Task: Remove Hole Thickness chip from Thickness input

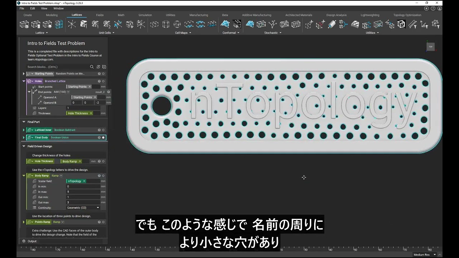Action: pos(91,113)
